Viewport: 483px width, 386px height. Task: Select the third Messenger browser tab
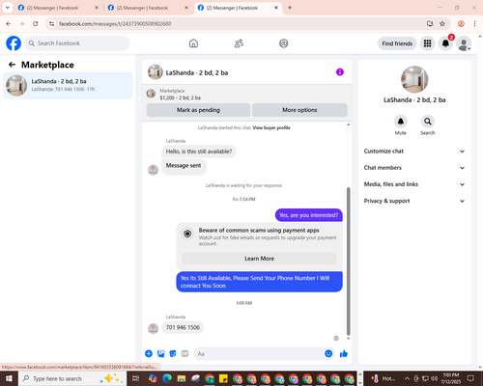coord(234,8)
